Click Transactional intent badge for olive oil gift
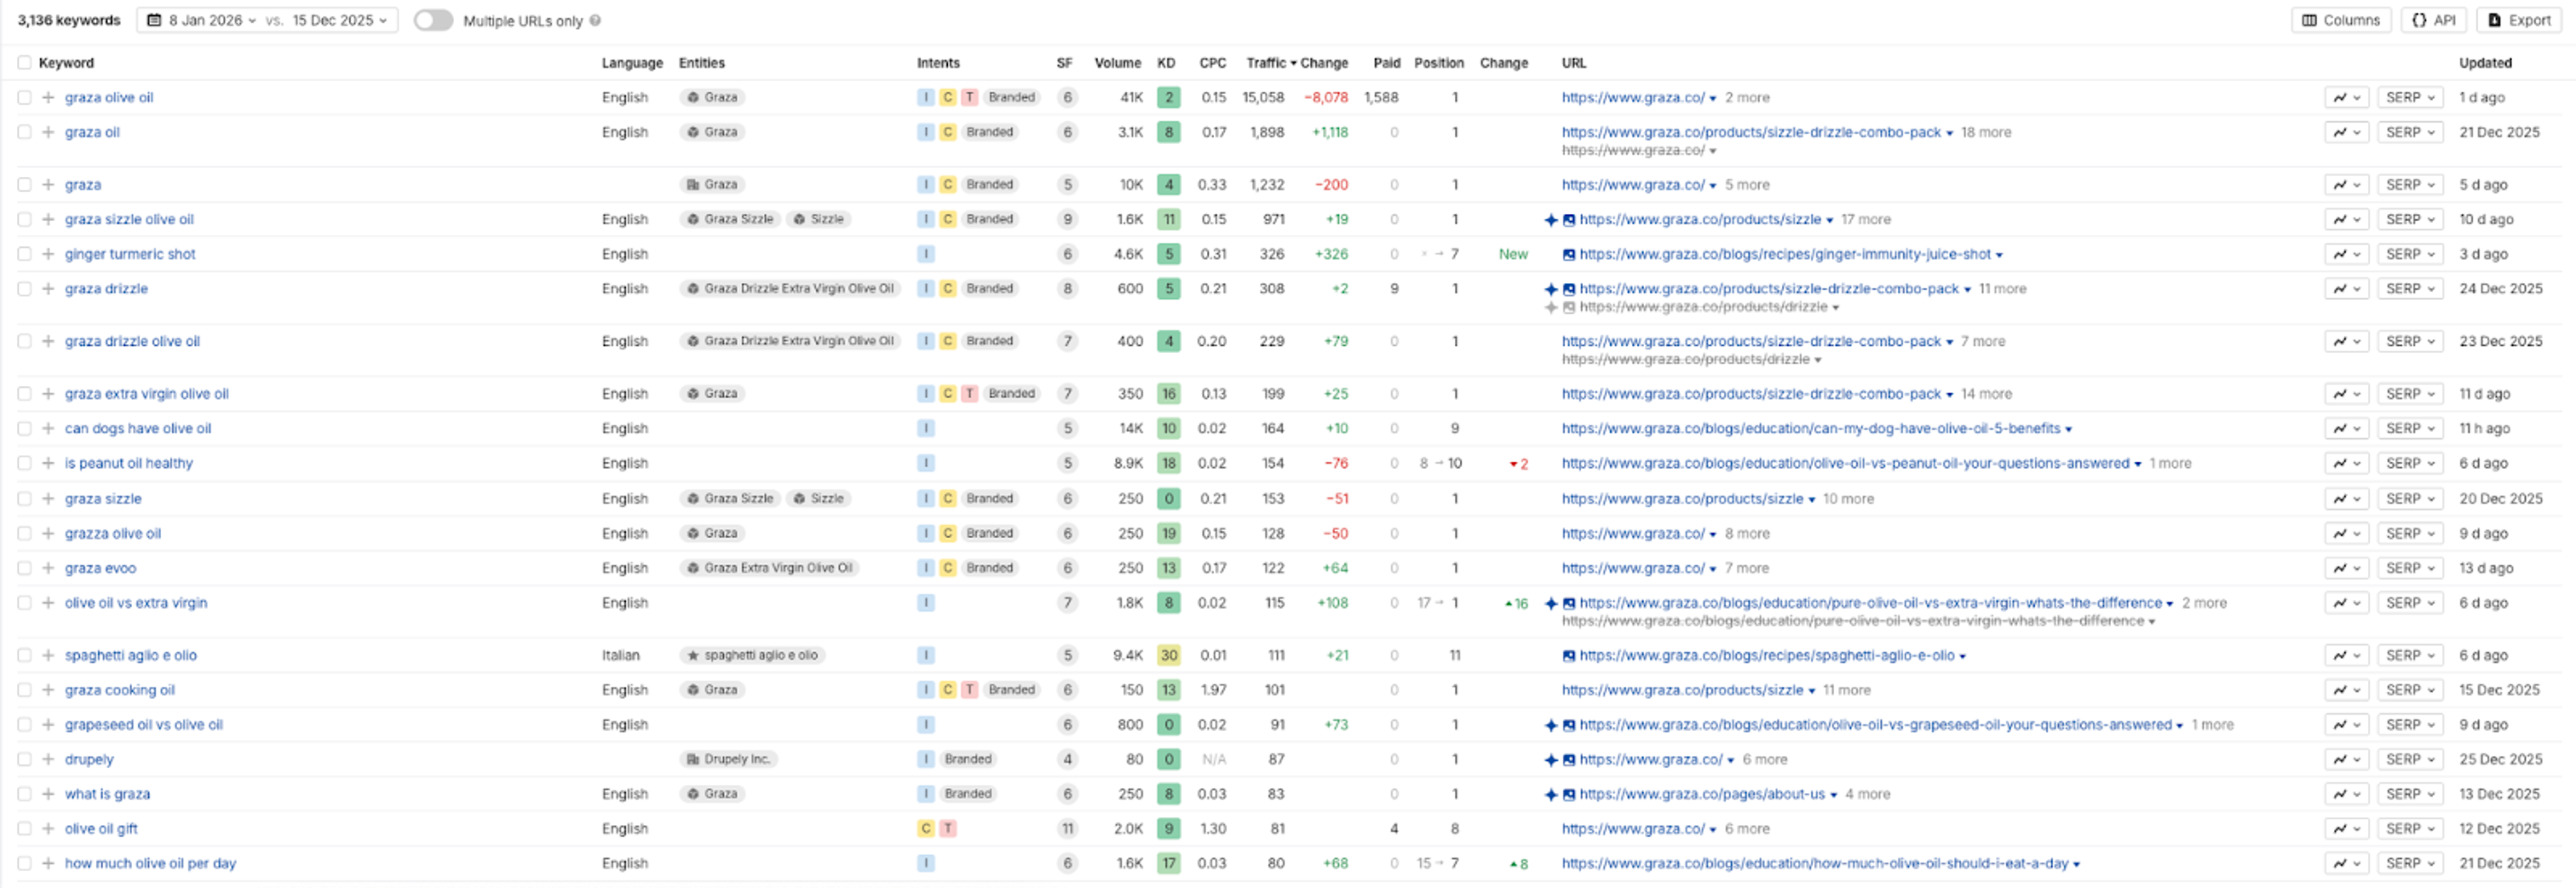 (x=948, y=829)
